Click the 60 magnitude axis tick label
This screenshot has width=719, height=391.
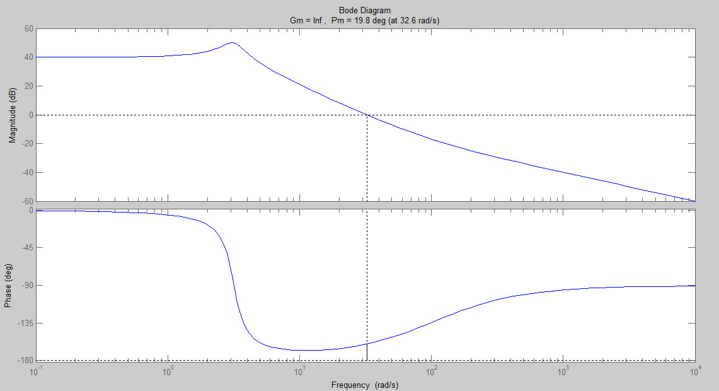click(x=29, y=28)
